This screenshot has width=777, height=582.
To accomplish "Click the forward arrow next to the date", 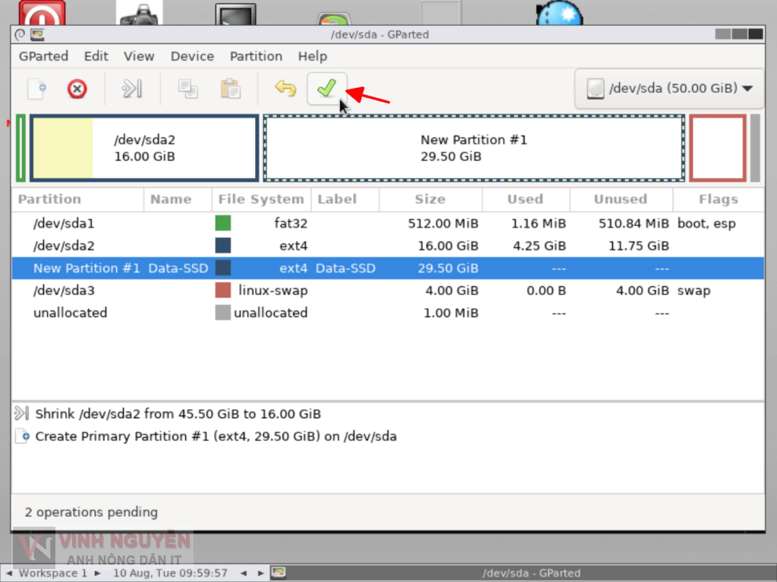I will [x=261, y=574].
